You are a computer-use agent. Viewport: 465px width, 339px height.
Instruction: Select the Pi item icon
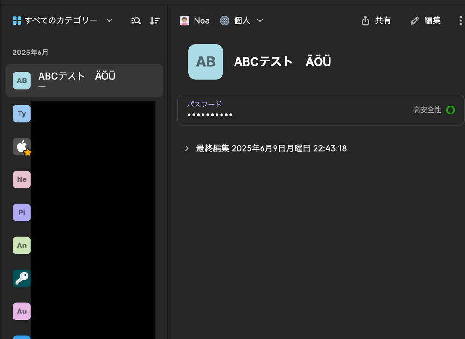coord(21,213)
